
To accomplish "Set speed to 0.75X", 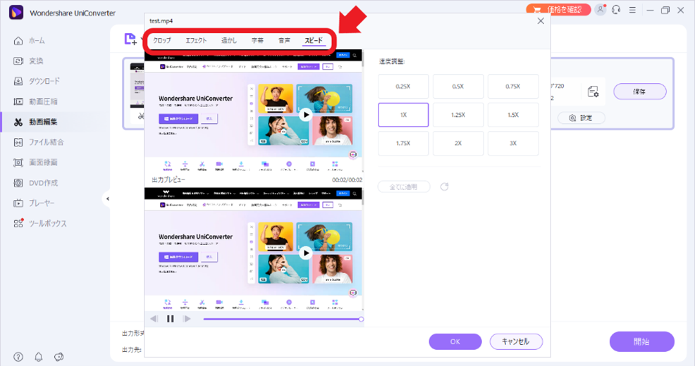I will click(x=513, y=87).
